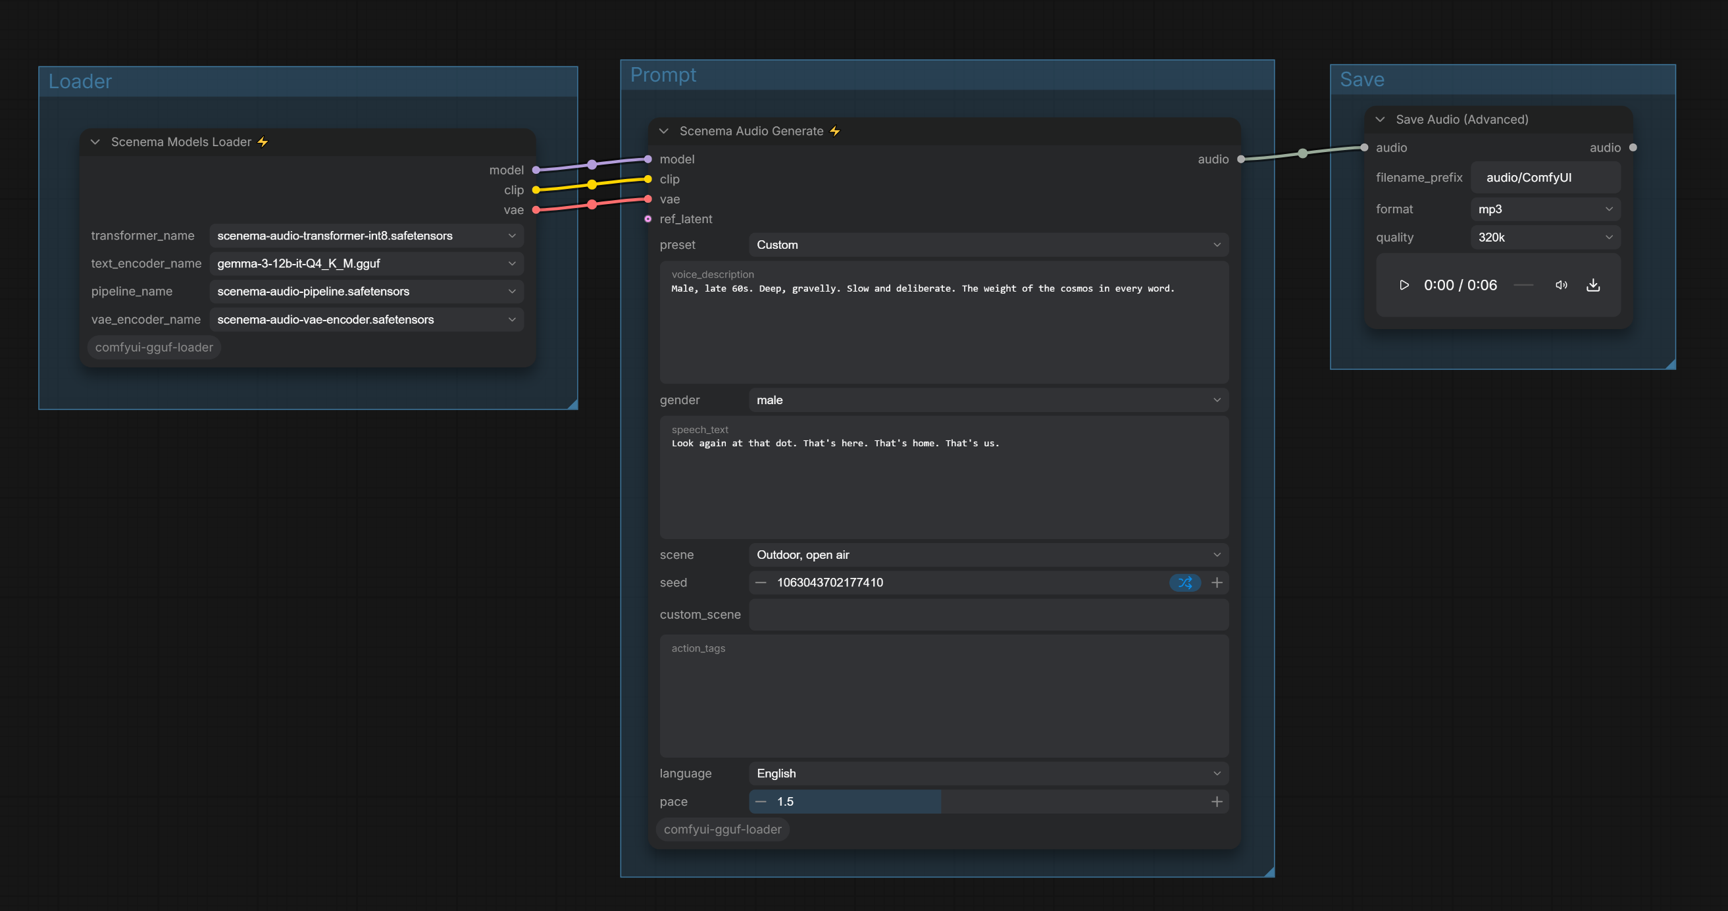The image size is (1728, 911).
Task: Click the audio volume speaker icon
Action: [x=1561, y=285]
